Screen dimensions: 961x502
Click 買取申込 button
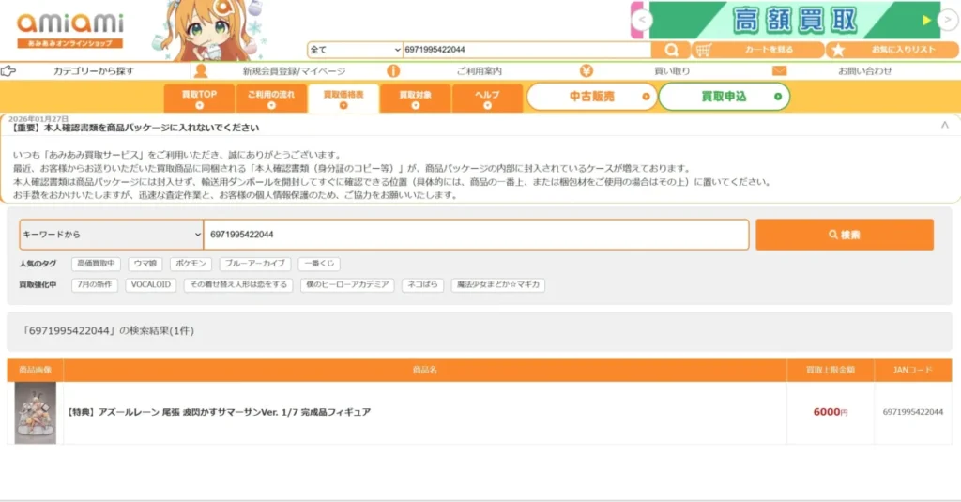[725, 97]
